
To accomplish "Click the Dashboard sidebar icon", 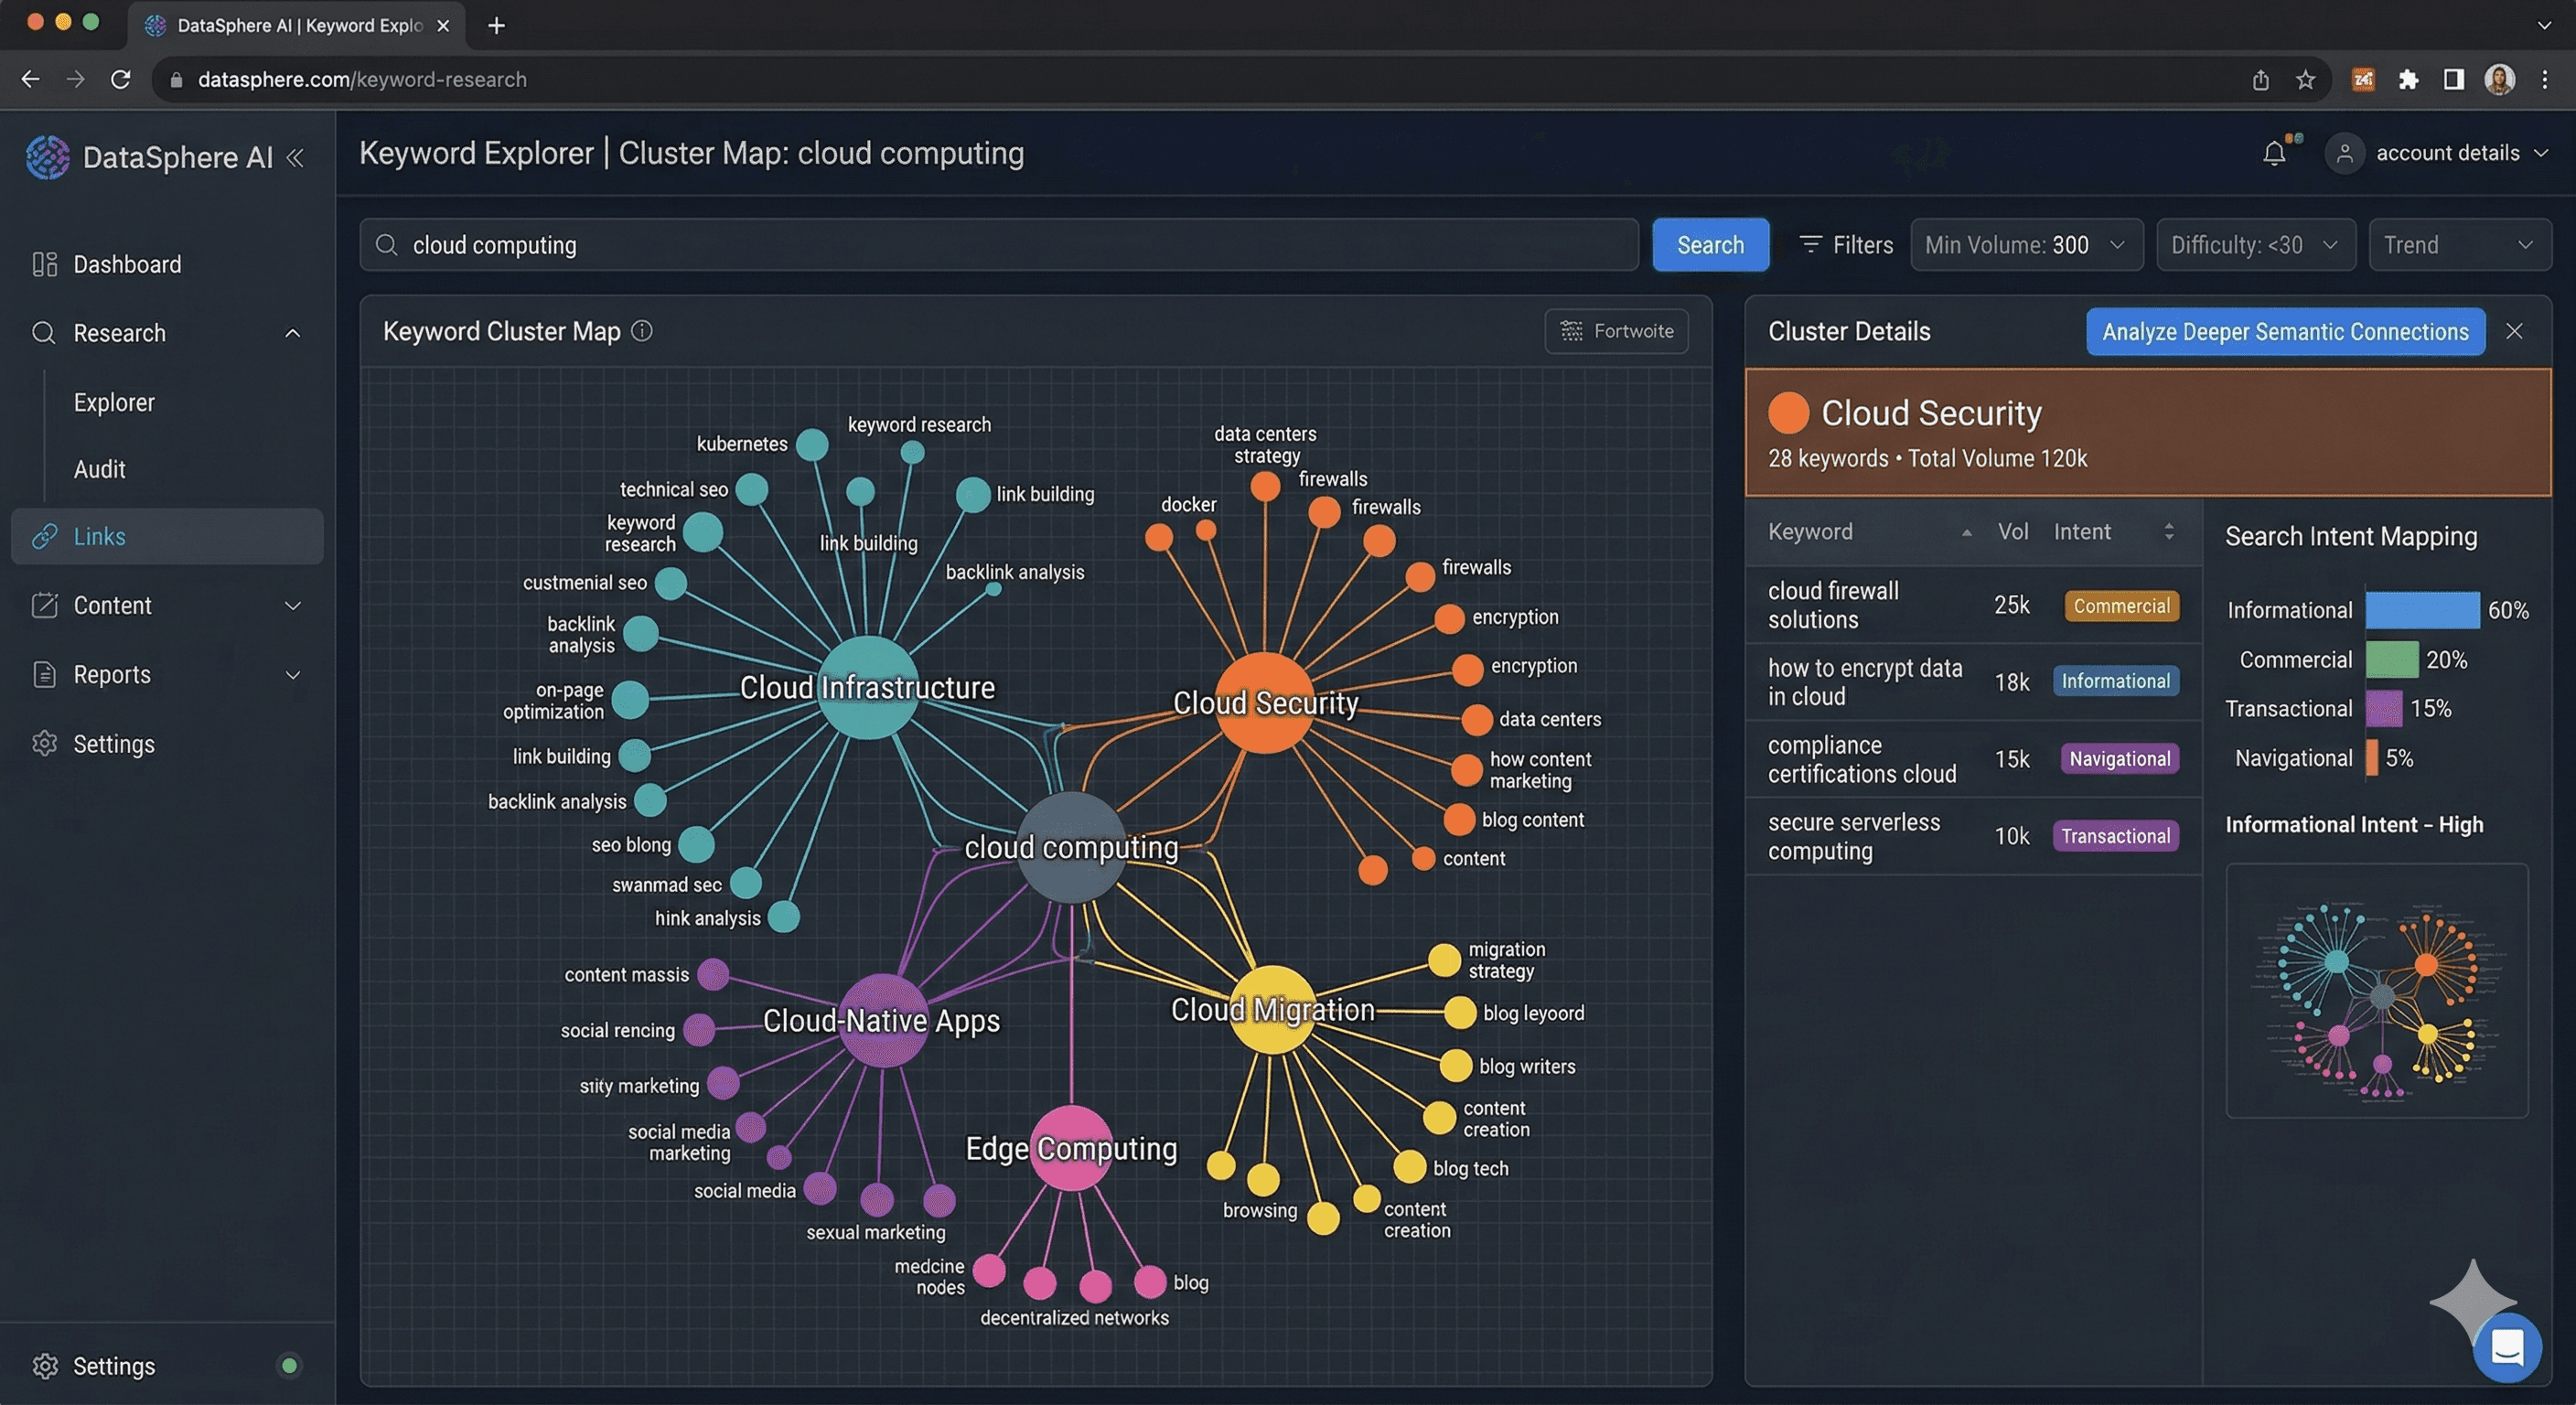I will point(44,264).
